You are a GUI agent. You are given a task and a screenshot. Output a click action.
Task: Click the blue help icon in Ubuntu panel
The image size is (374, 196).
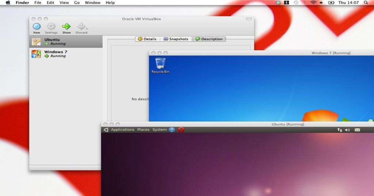[x=172, y=130]
